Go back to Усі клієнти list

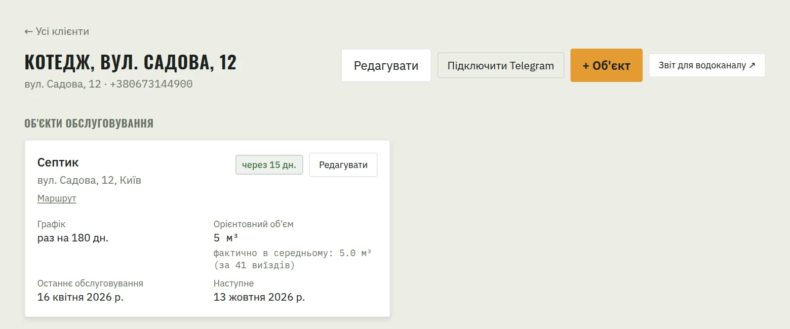coord(57,31)
